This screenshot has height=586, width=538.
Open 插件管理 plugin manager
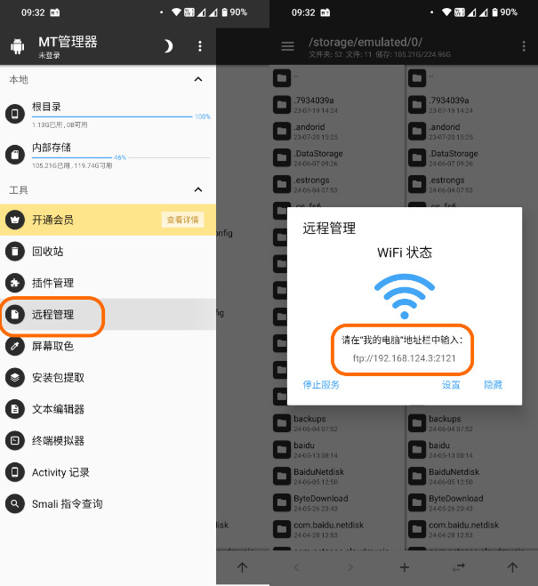(x=108, y=283)
